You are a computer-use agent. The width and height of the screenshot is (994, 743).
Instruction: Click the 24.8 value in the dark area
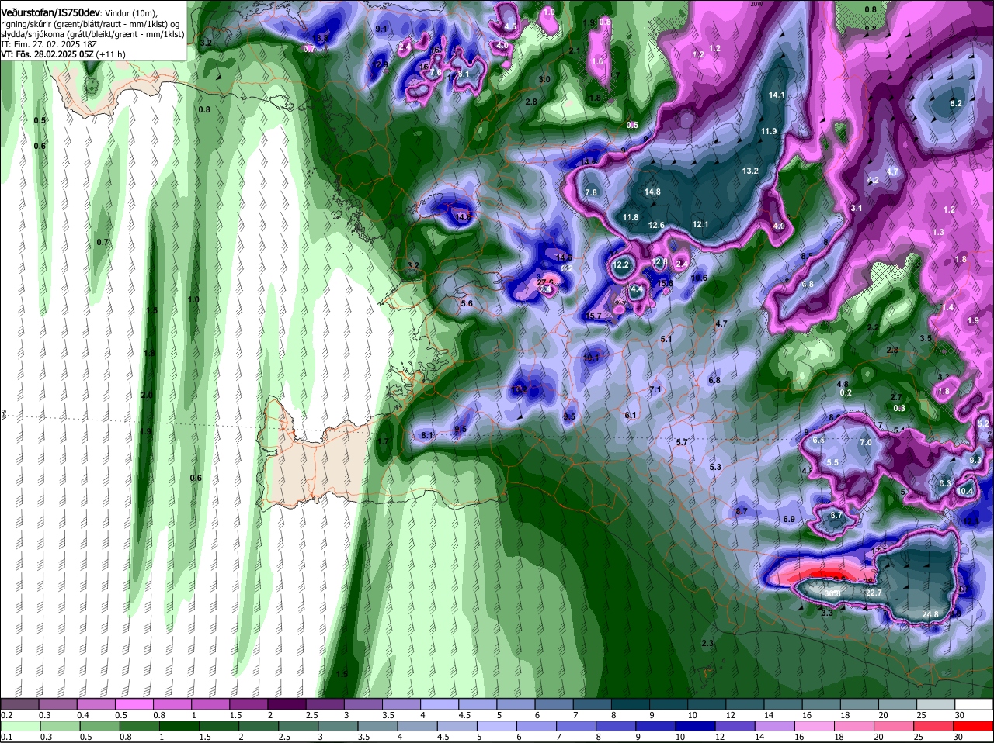coord(930,614)
